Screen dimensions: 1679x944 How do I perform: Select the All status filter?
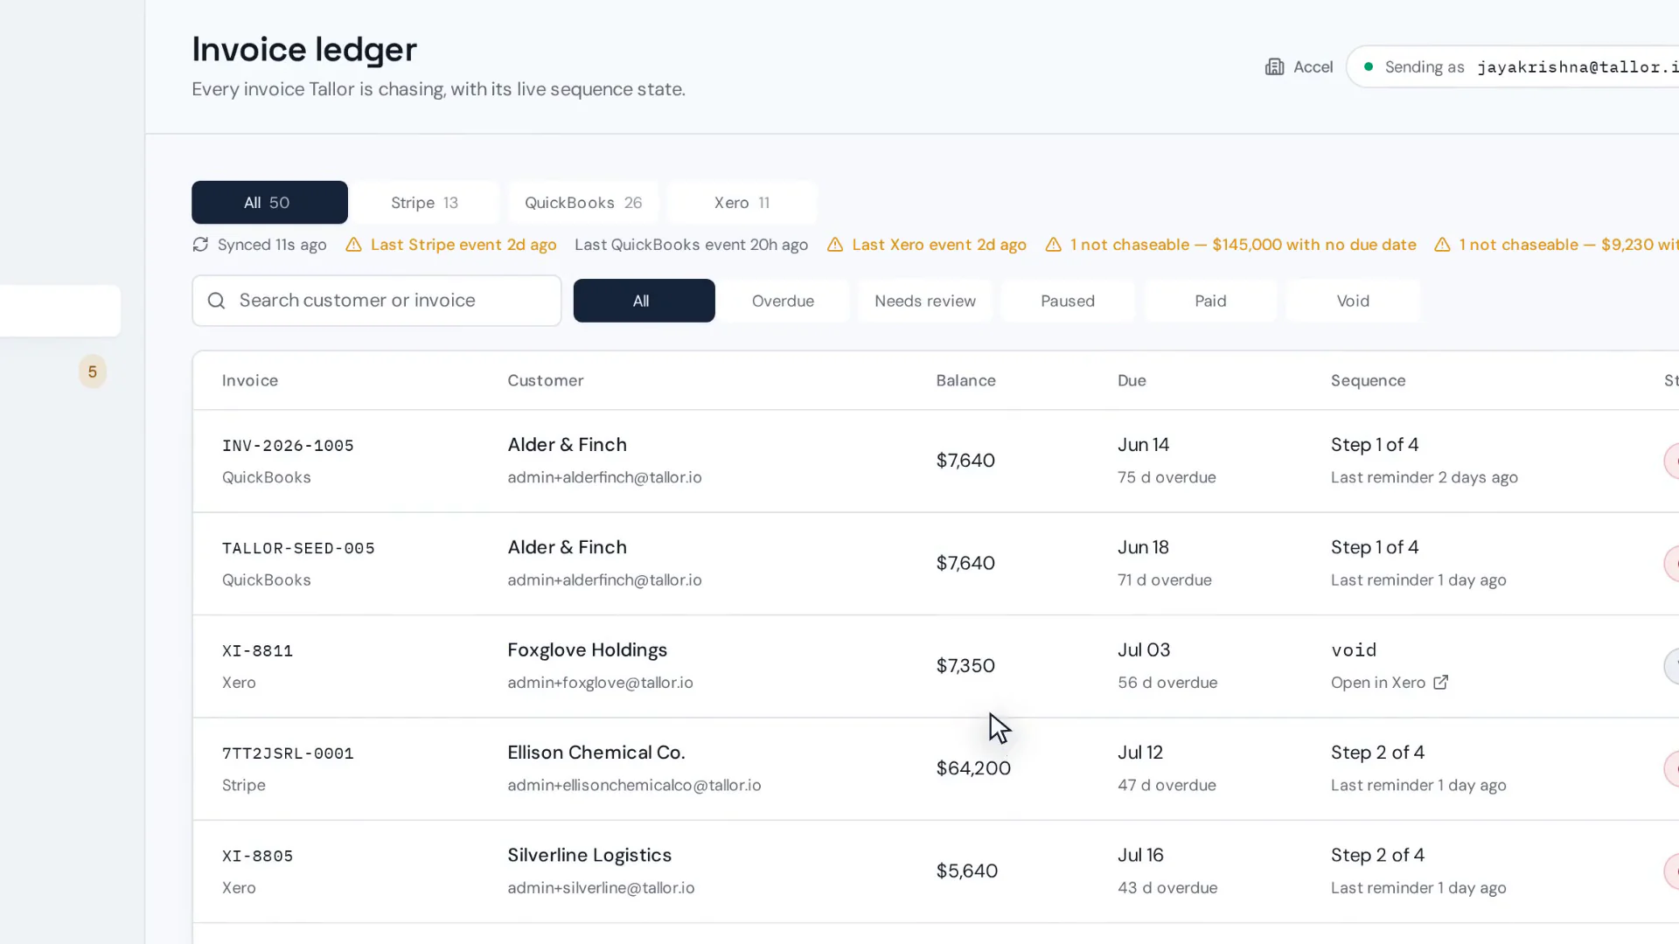[644, 301]
